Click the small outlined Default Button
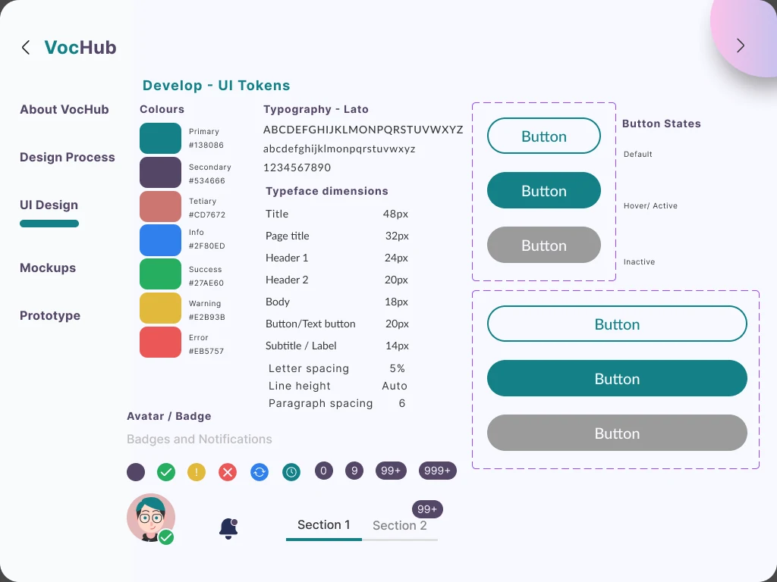777x582 pixels. pyautogui.click(x=544, y=136)
